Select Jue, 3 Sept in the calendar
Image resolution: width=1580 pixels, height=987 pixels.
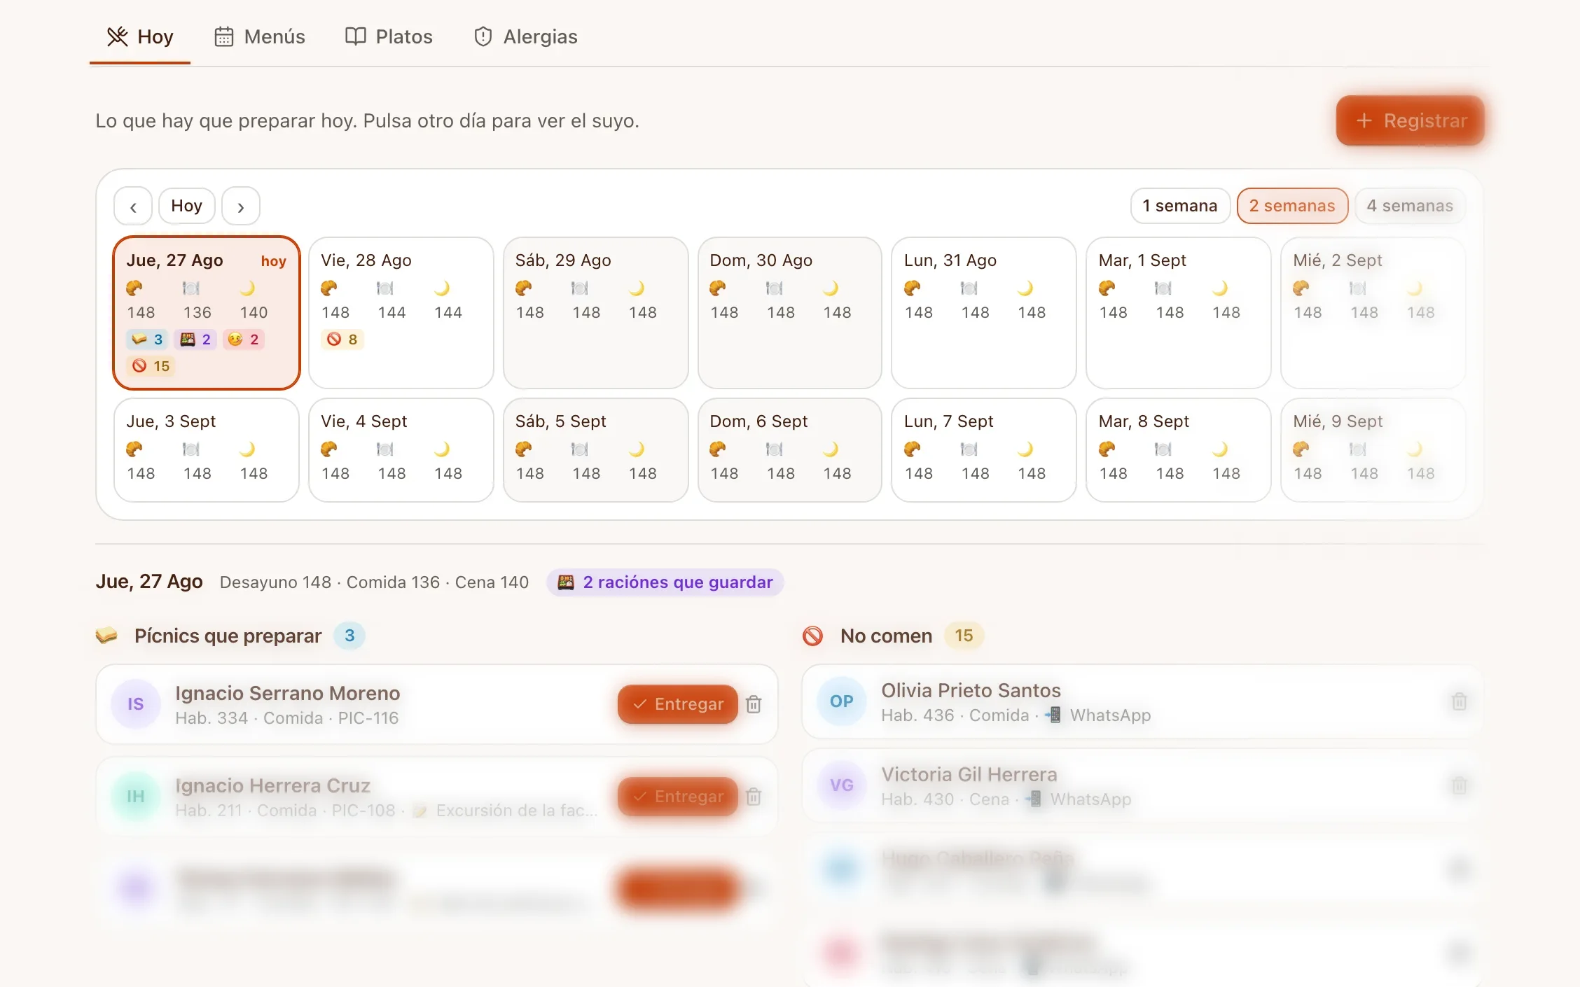[x=207, y=450]
